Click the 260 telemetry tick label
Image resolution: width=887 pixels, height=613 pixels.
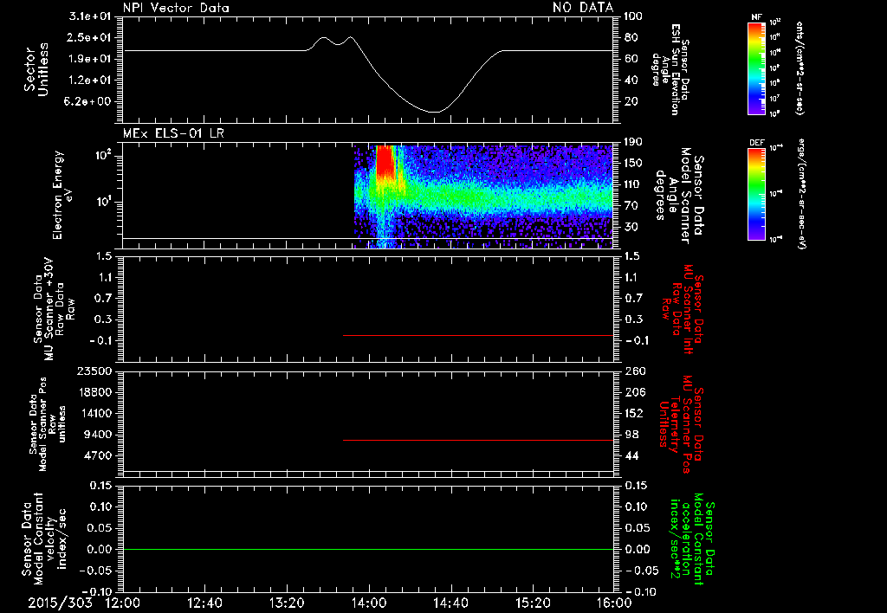click(634, 371)
